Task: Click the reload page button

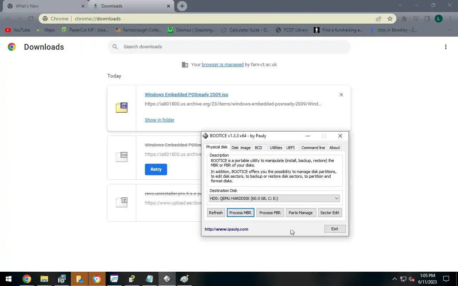Action: 31,19
